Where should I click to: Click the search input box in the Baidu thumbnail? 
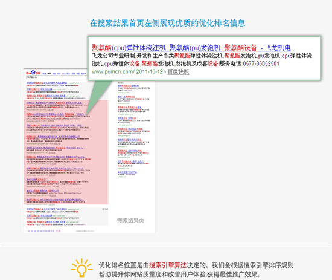coord(57,77)
